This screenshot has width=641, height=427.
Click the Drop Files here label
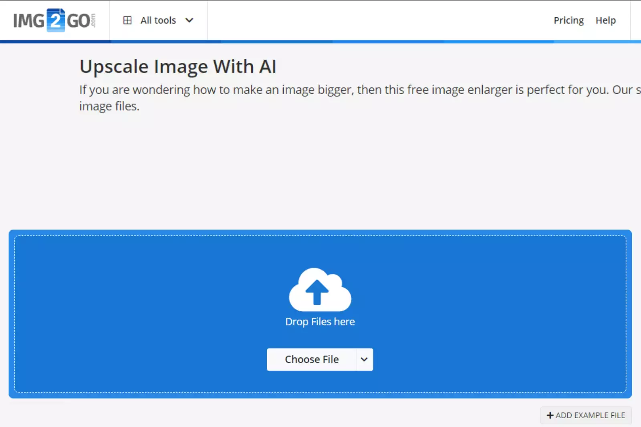(320, 321)
